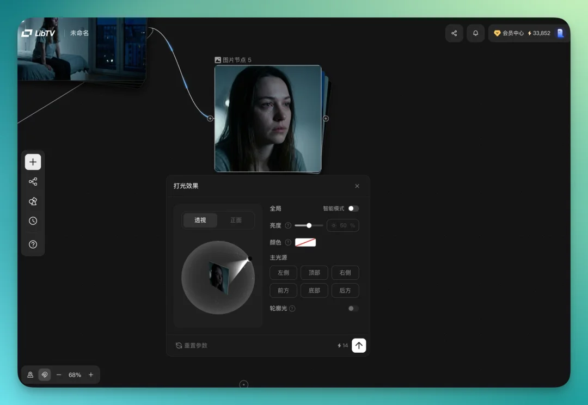588x405 pixels.
Task: Select the 透视 perspective tab
Action: pyautogui.click(x=199, y=220)
